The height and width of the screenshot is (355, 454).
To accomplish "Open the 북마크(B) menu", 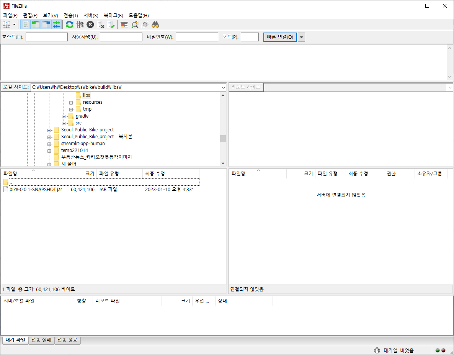I will tap(113, 15).
